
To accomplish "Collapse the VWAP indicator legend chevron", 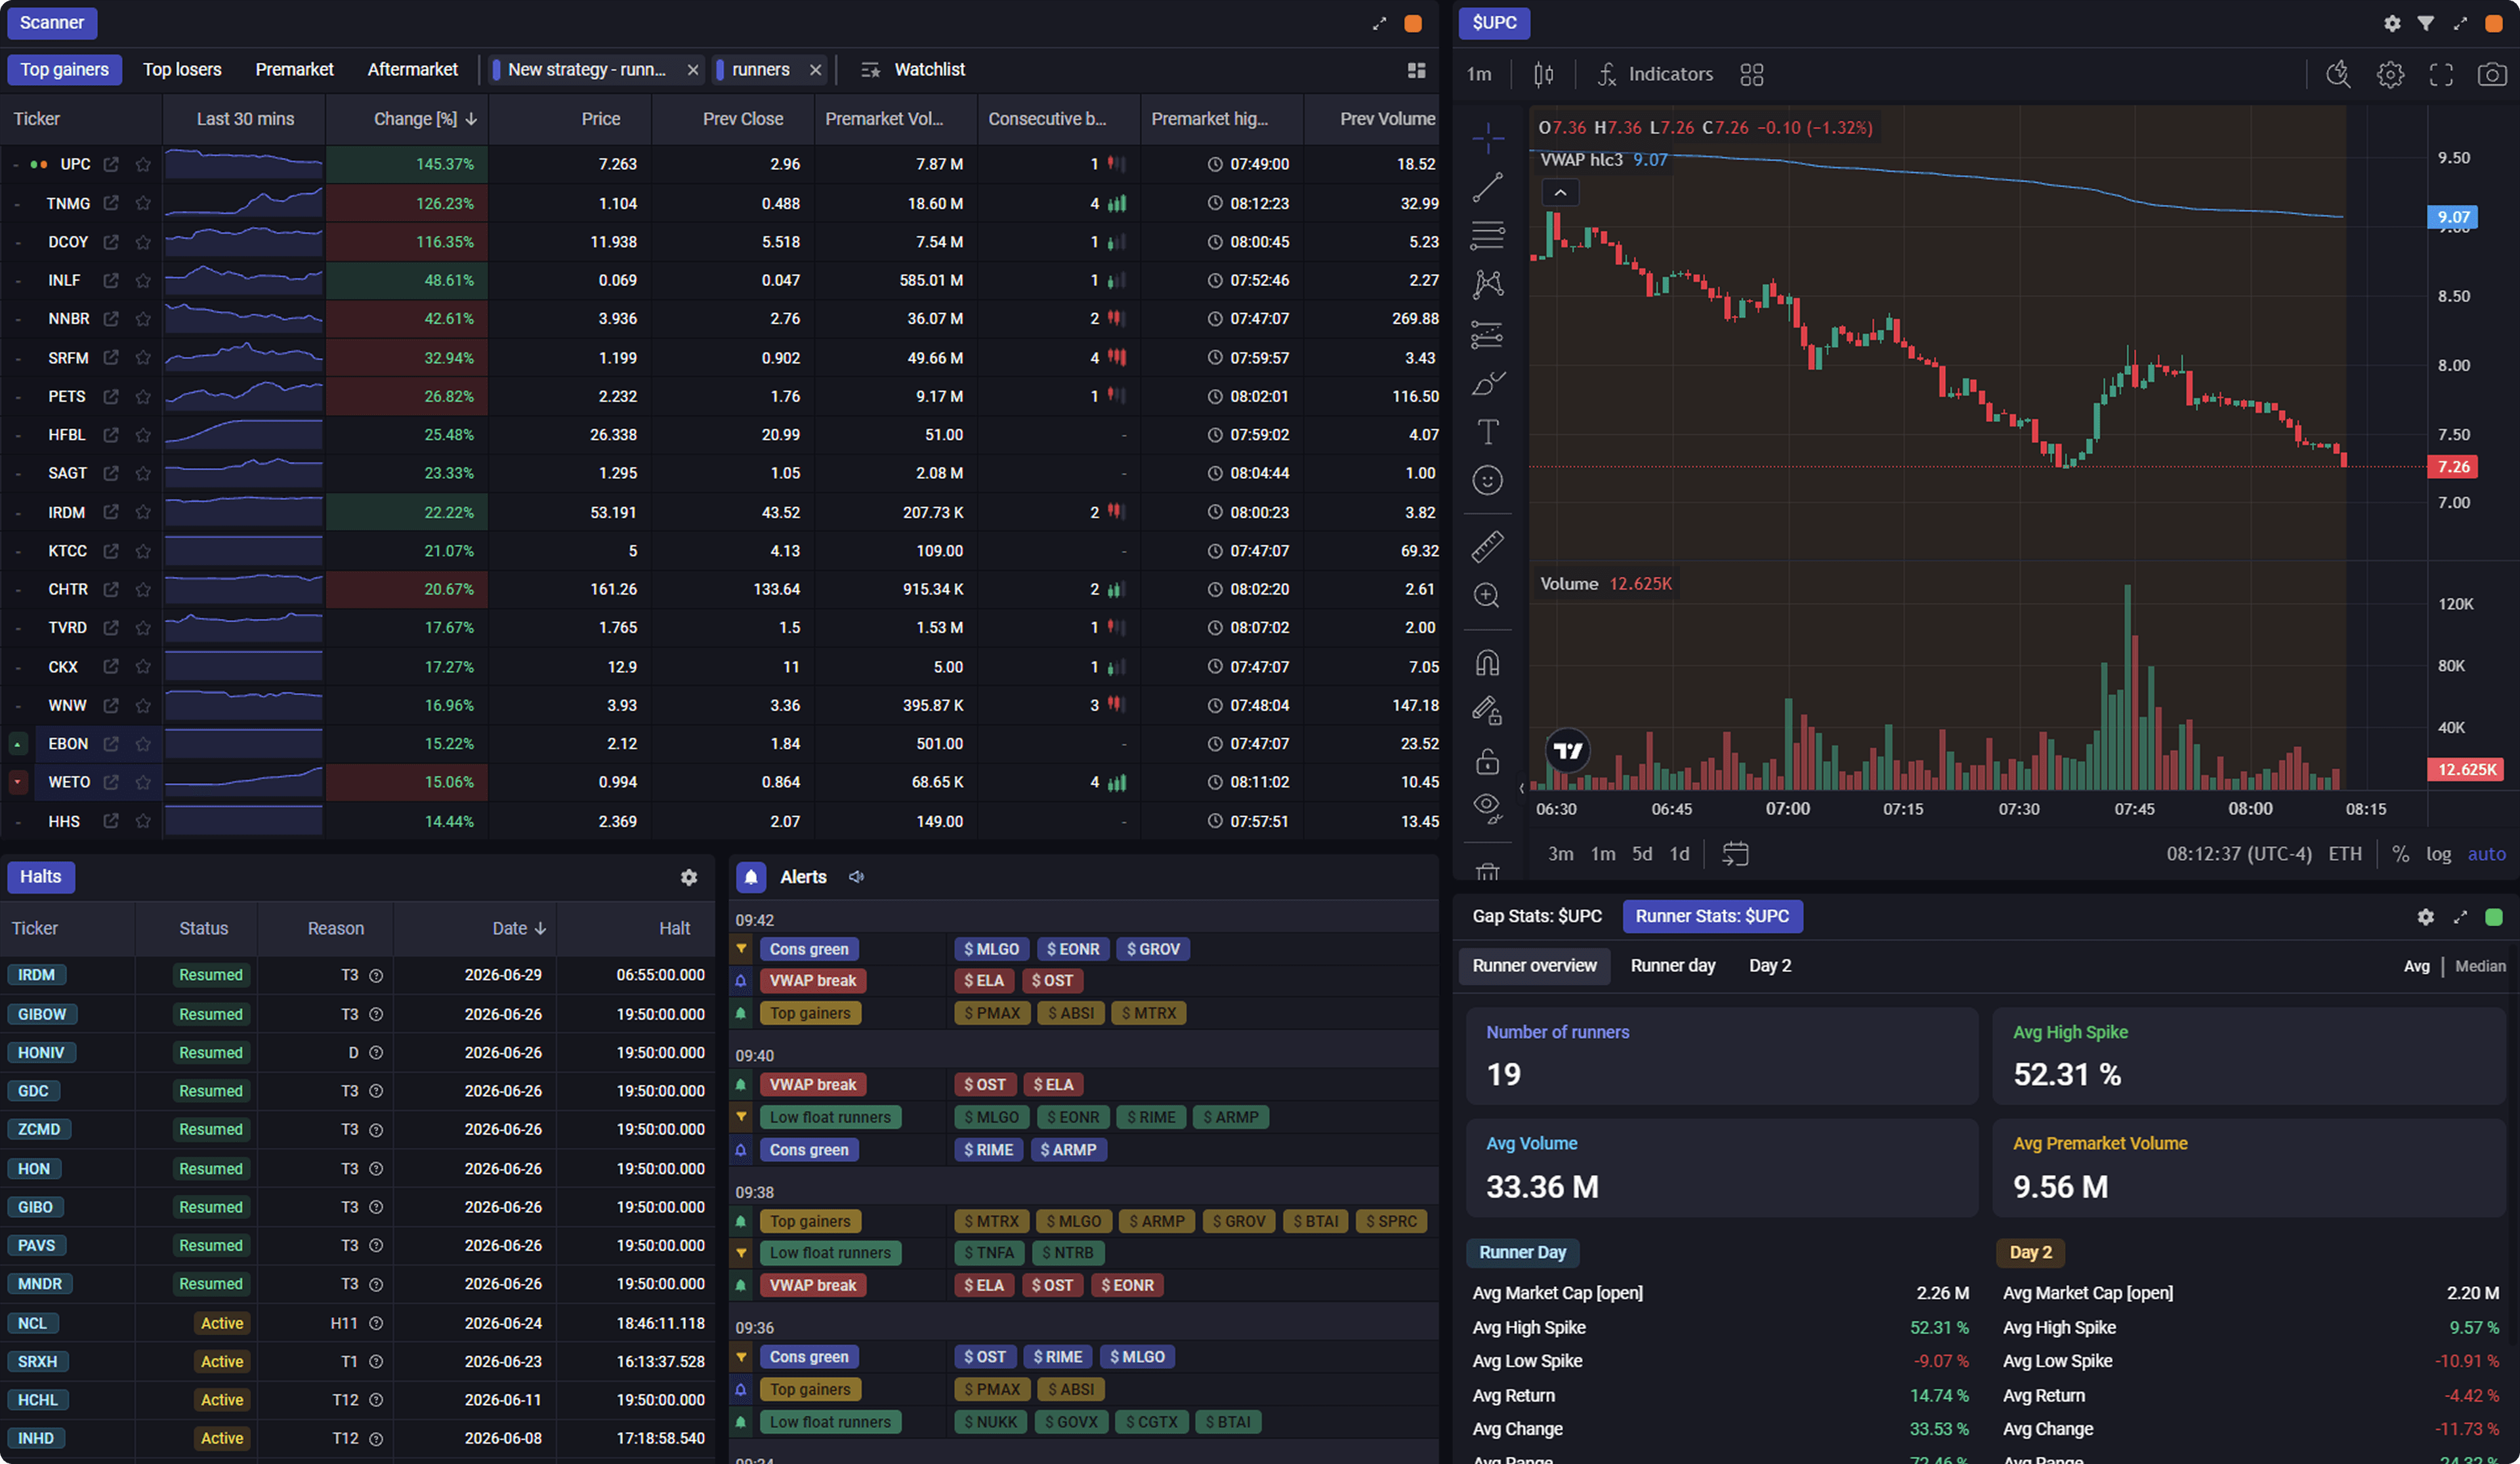I will [1560, 192].
